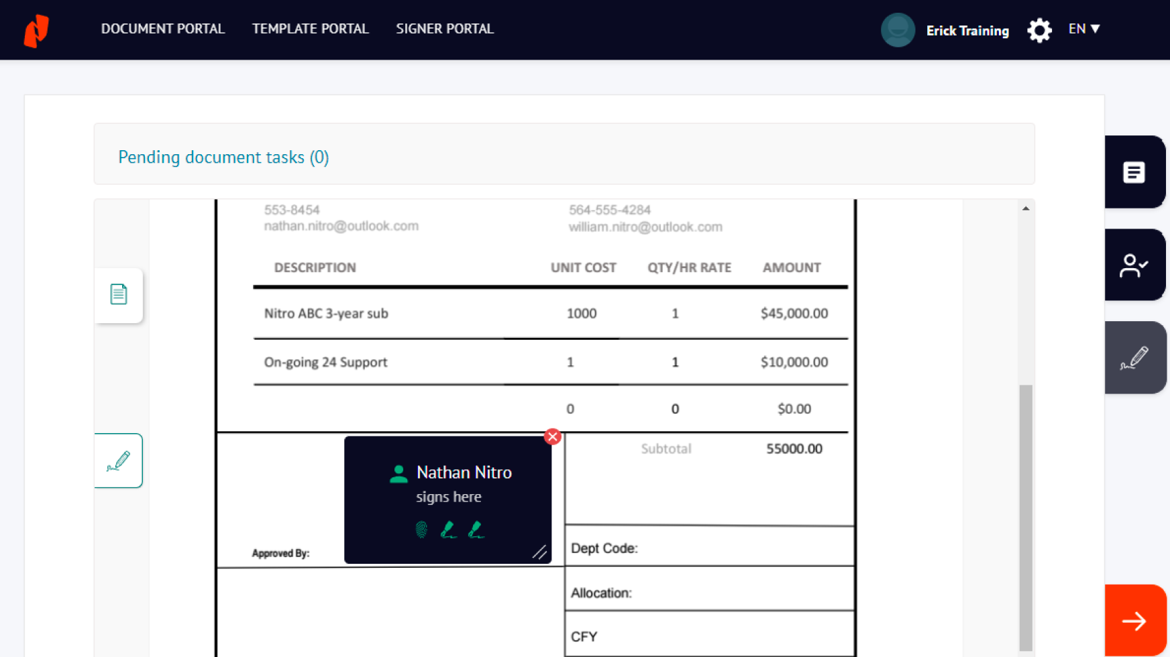Click the document scroll up arrow

(x=1026, y=208)
